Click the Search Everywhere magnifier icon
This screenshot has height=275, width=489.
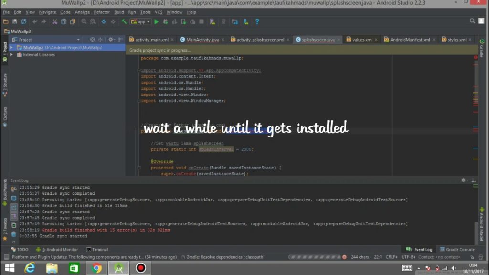pos(472,21)
